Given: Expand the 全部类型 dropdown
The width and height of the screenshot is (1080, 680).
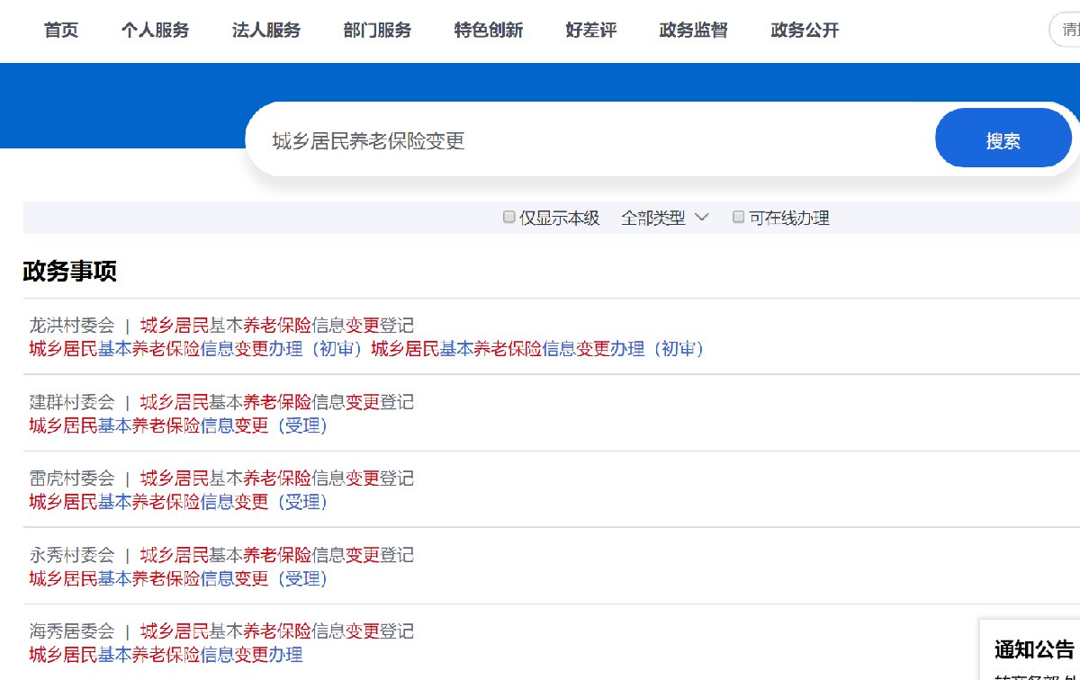Looking at the screenshot, I should click(x=665, y=218).
